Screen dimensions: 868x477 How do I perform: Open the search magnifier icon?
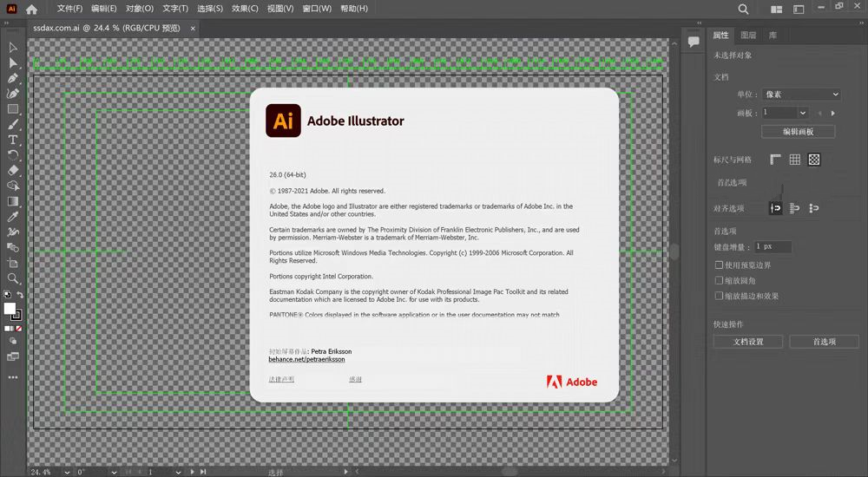[x=744, y=10]
